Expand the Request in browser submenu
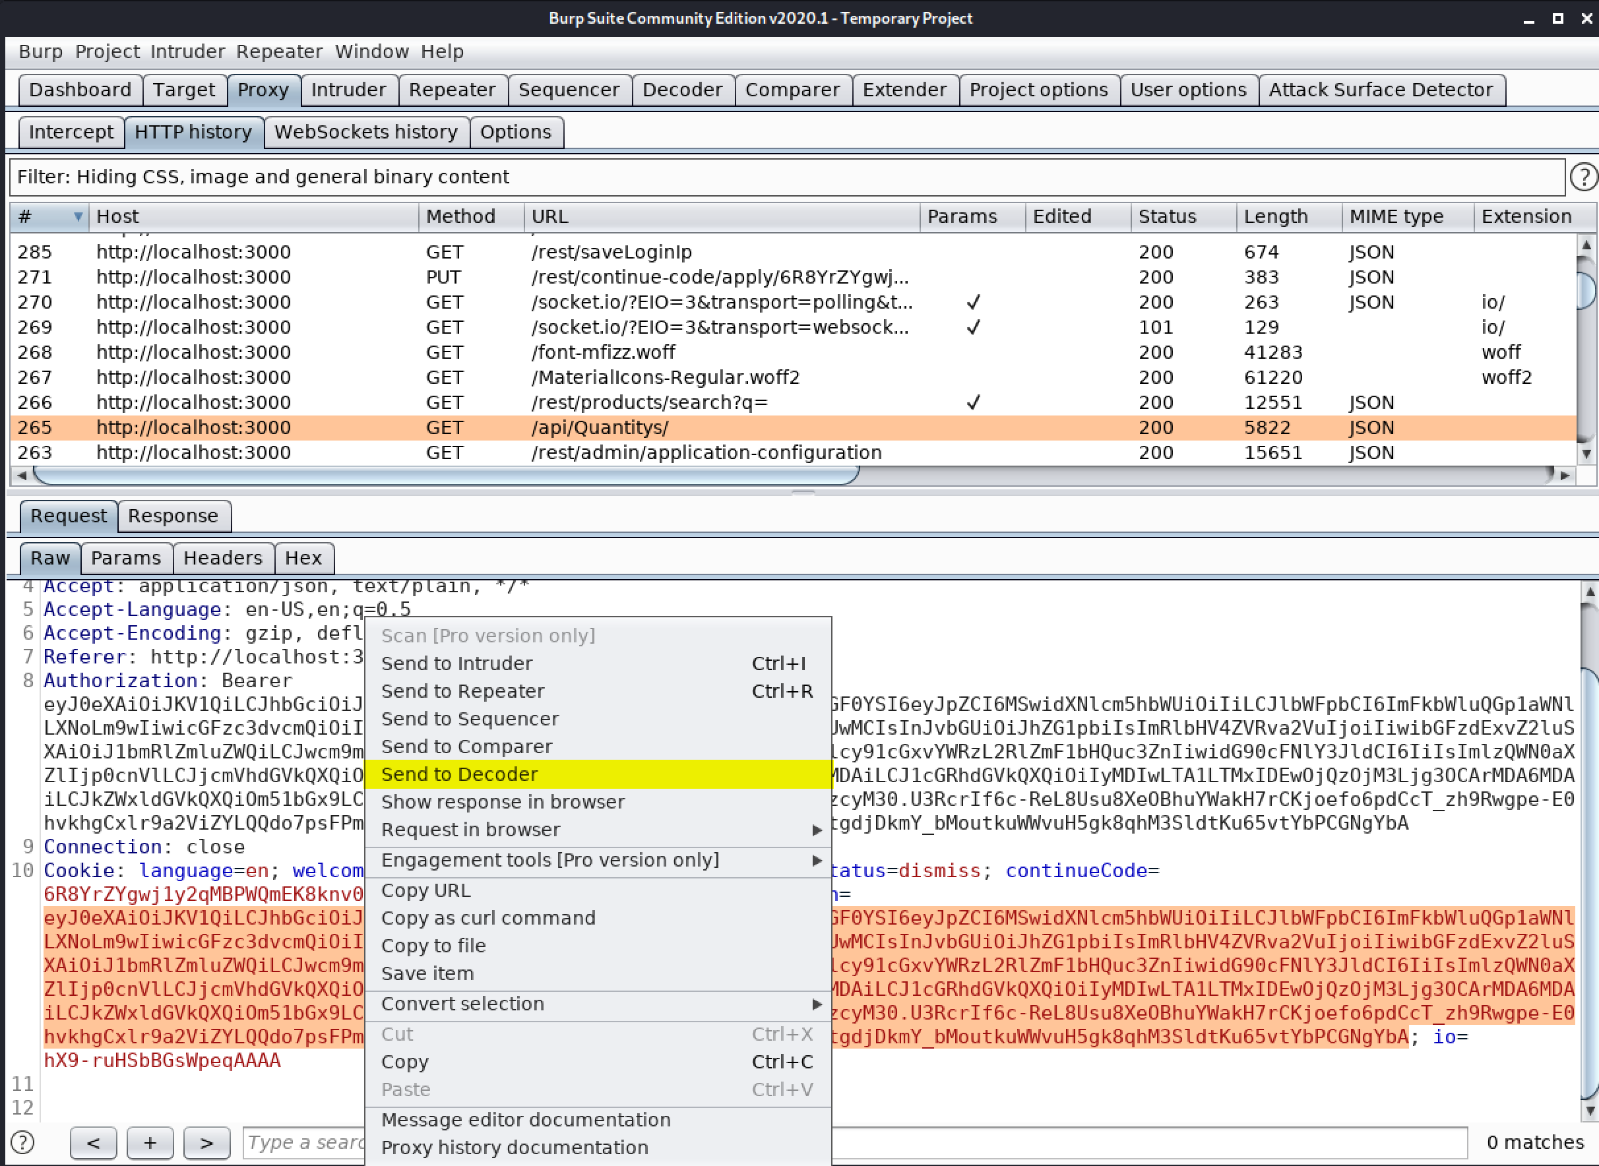Screen dimensions: 1599x1166 click(x=598, y=830)
